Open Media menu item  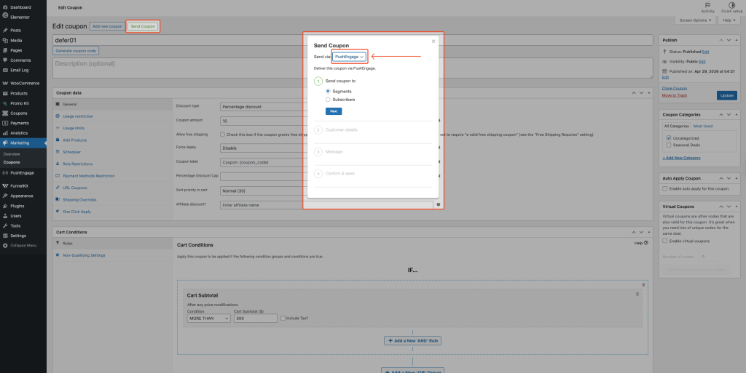16,40
